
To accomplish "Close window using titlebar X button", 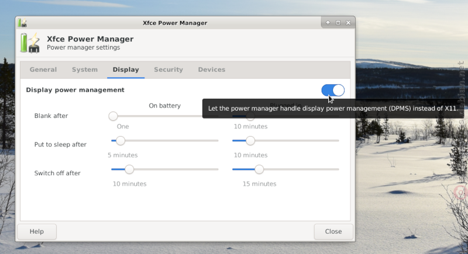I will [x=348, y=23].
